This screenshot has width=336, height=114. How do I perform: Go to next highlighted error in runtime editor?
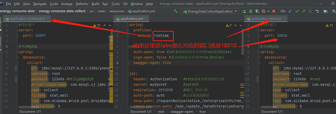(110, 25)
